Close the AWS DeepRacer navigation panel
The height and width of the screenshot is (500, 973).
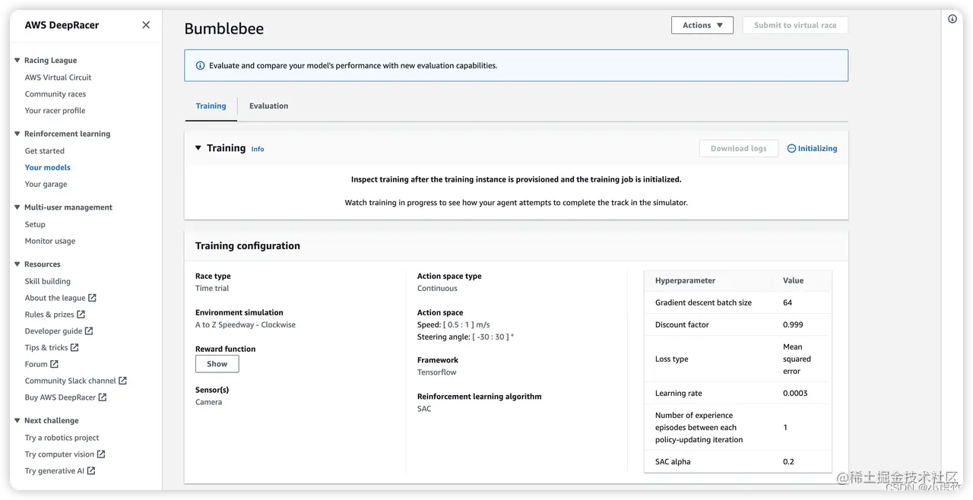[146, 25]
